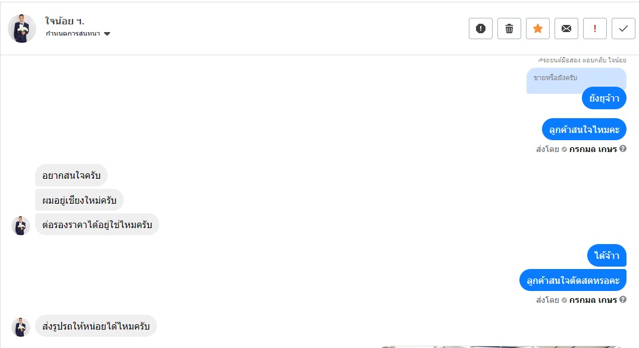Click the red exclamation priority icon
Viewport: 639px width, 348px height.
[595, 29]
